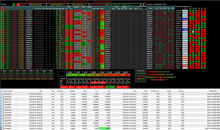Screen dimensions: 220x130
Task: Toggle red minus switch on NZDCHF row
Action: pyautogui.click(x=4, y=58)
